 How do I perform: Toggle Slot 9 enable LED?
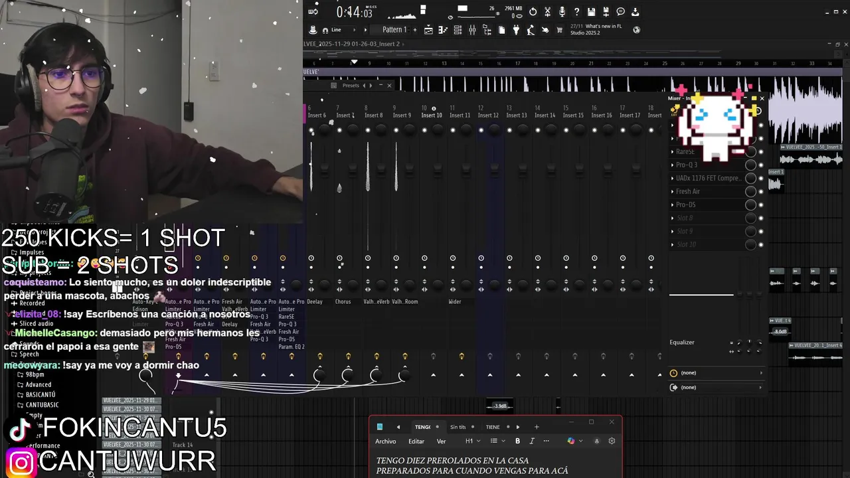pyautogui.click(x=761, y=231)
